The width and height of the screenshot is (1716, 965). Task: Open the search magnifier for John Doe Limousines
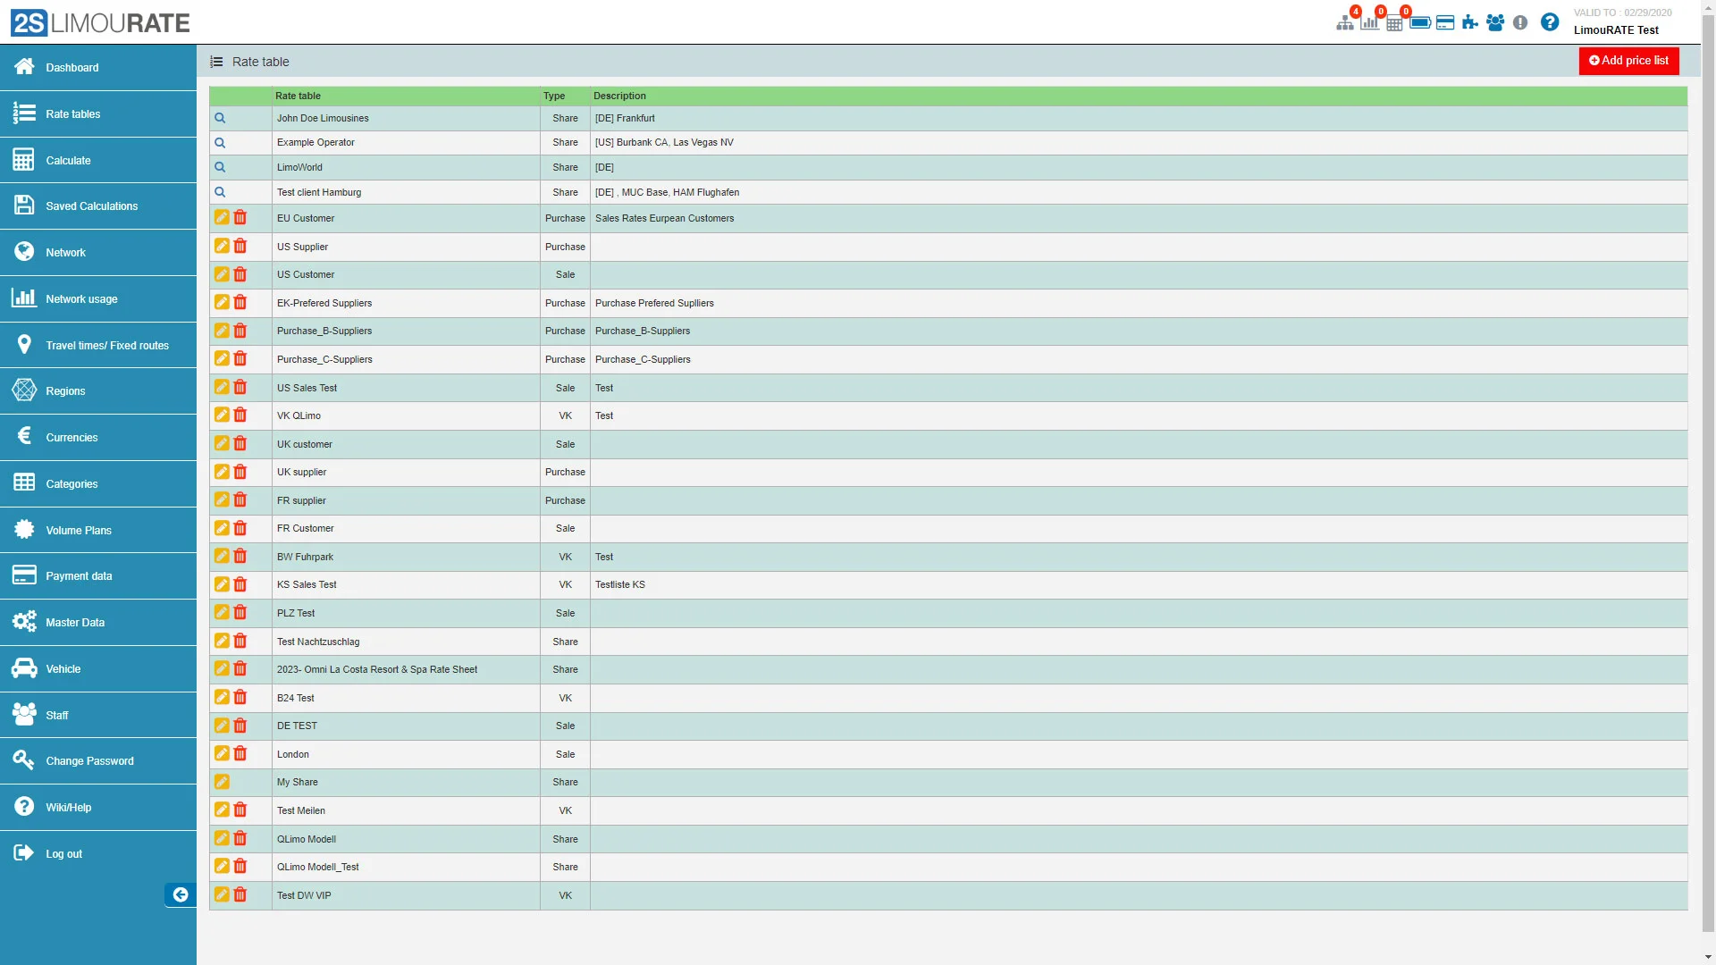[221, 117]
